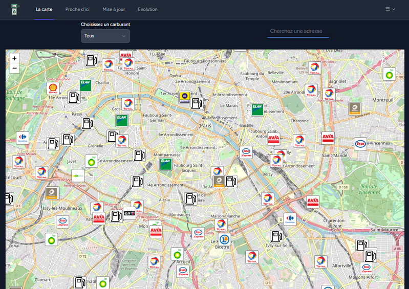Open the hamburger menu in the header
The width and height of the screenshot is (409, 289).
pyautogui.click(x=390, y=9)
